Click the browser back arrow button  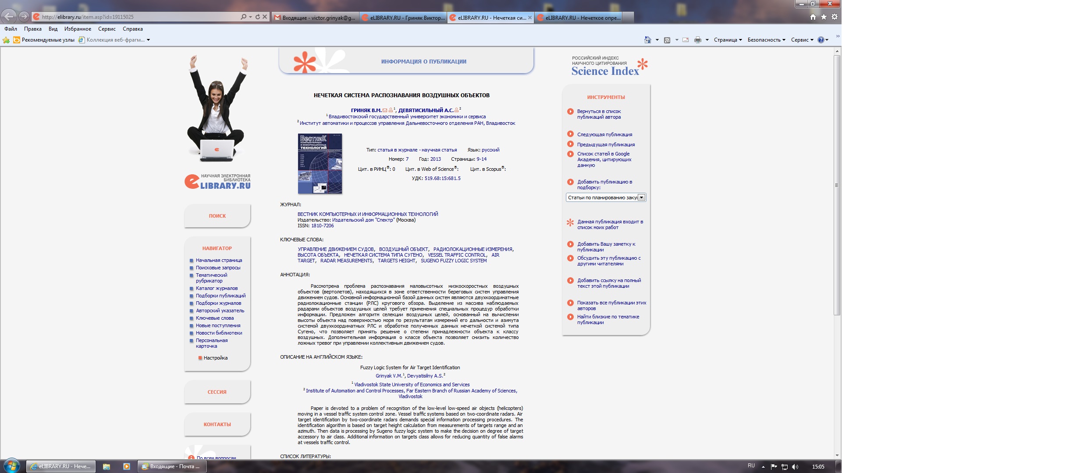(x=9, y=17)
